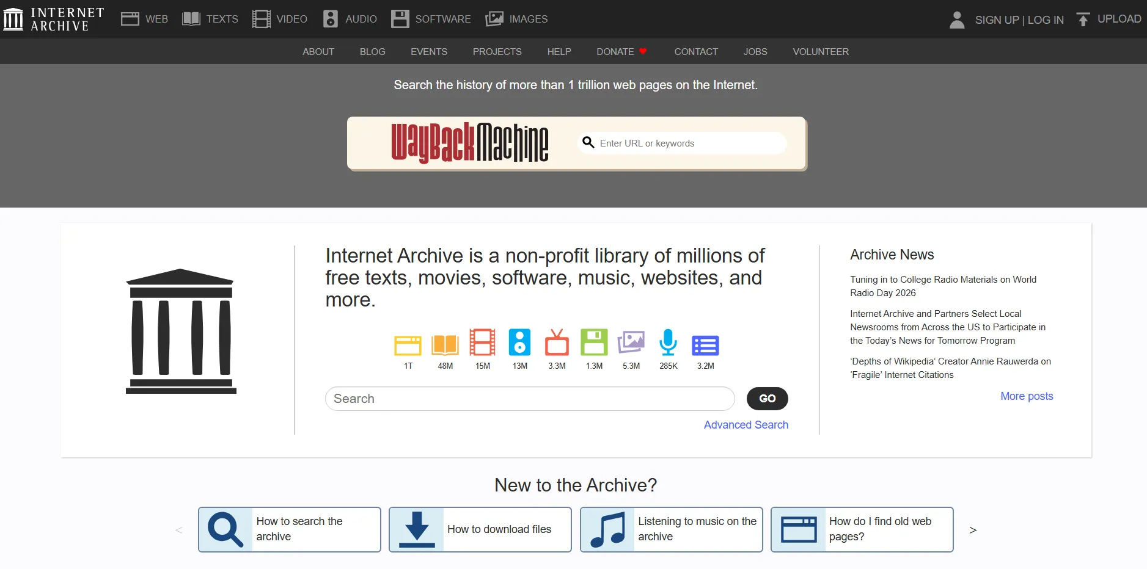The width and height of the screenshot is (1147, 569).
Task: Click the More posts link
Action: 1026,396
